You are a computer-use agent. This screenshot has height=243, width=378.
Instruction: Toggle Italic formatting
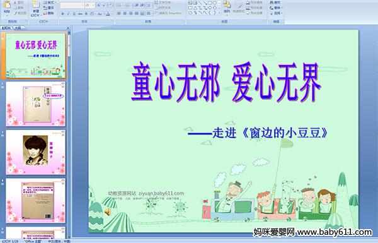click(68, 14)
